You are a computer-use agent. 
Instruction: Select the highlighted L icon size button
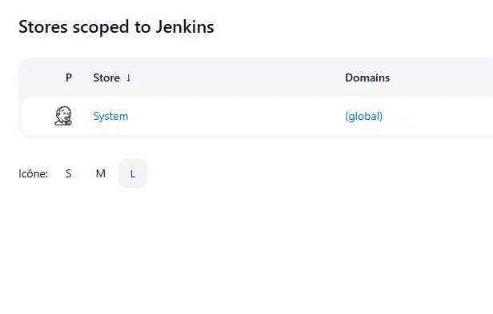(x=133, y=173)
